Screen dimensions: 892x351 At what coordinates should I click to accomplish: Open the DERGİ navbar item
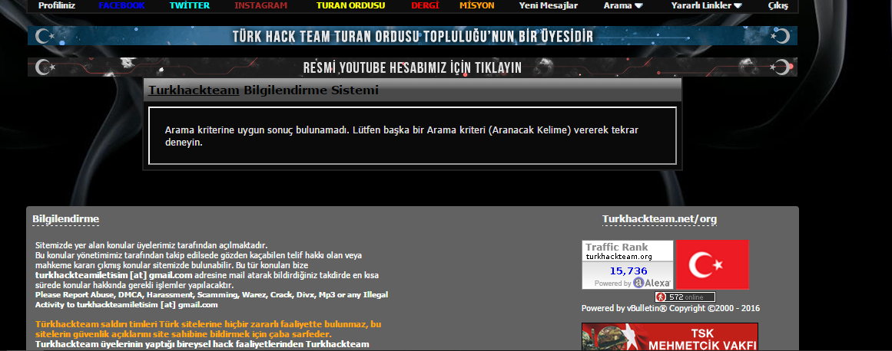(426, 5)
